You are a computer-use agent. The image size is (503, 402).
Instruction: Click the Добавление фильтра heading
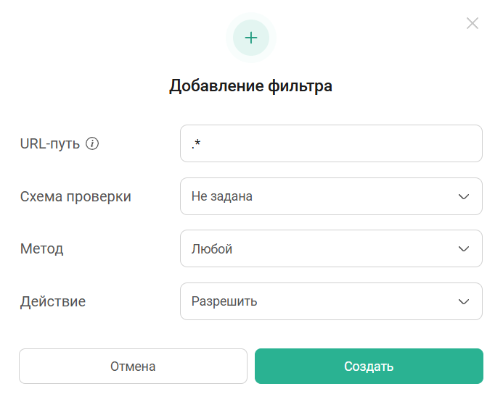tap(251, 86)
